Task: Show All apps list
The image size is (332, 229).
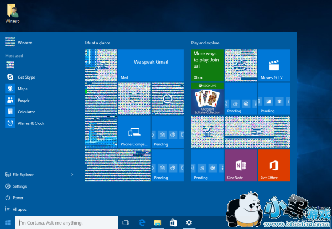Action: 19,209
